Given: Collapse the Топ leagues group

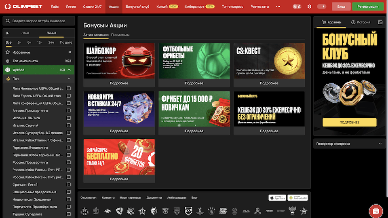Looking at the screenshot, I should coord(69,79).
